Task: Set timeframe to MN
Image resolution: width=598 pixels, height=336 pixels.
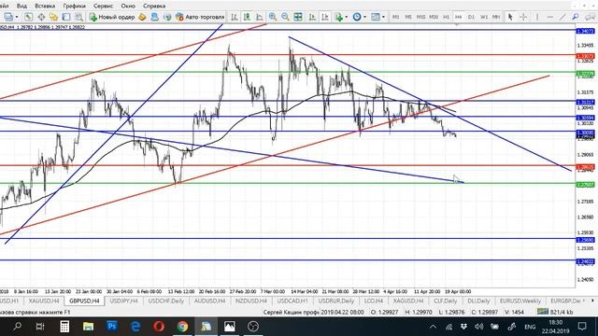Action: coord(496,17)
